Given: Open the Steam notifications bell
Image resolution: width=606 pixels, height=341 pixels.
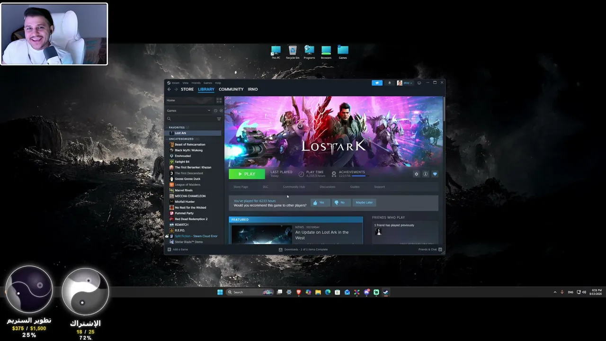Looking at the screenshot, I should pyautogui.click(x=390, y=83).
